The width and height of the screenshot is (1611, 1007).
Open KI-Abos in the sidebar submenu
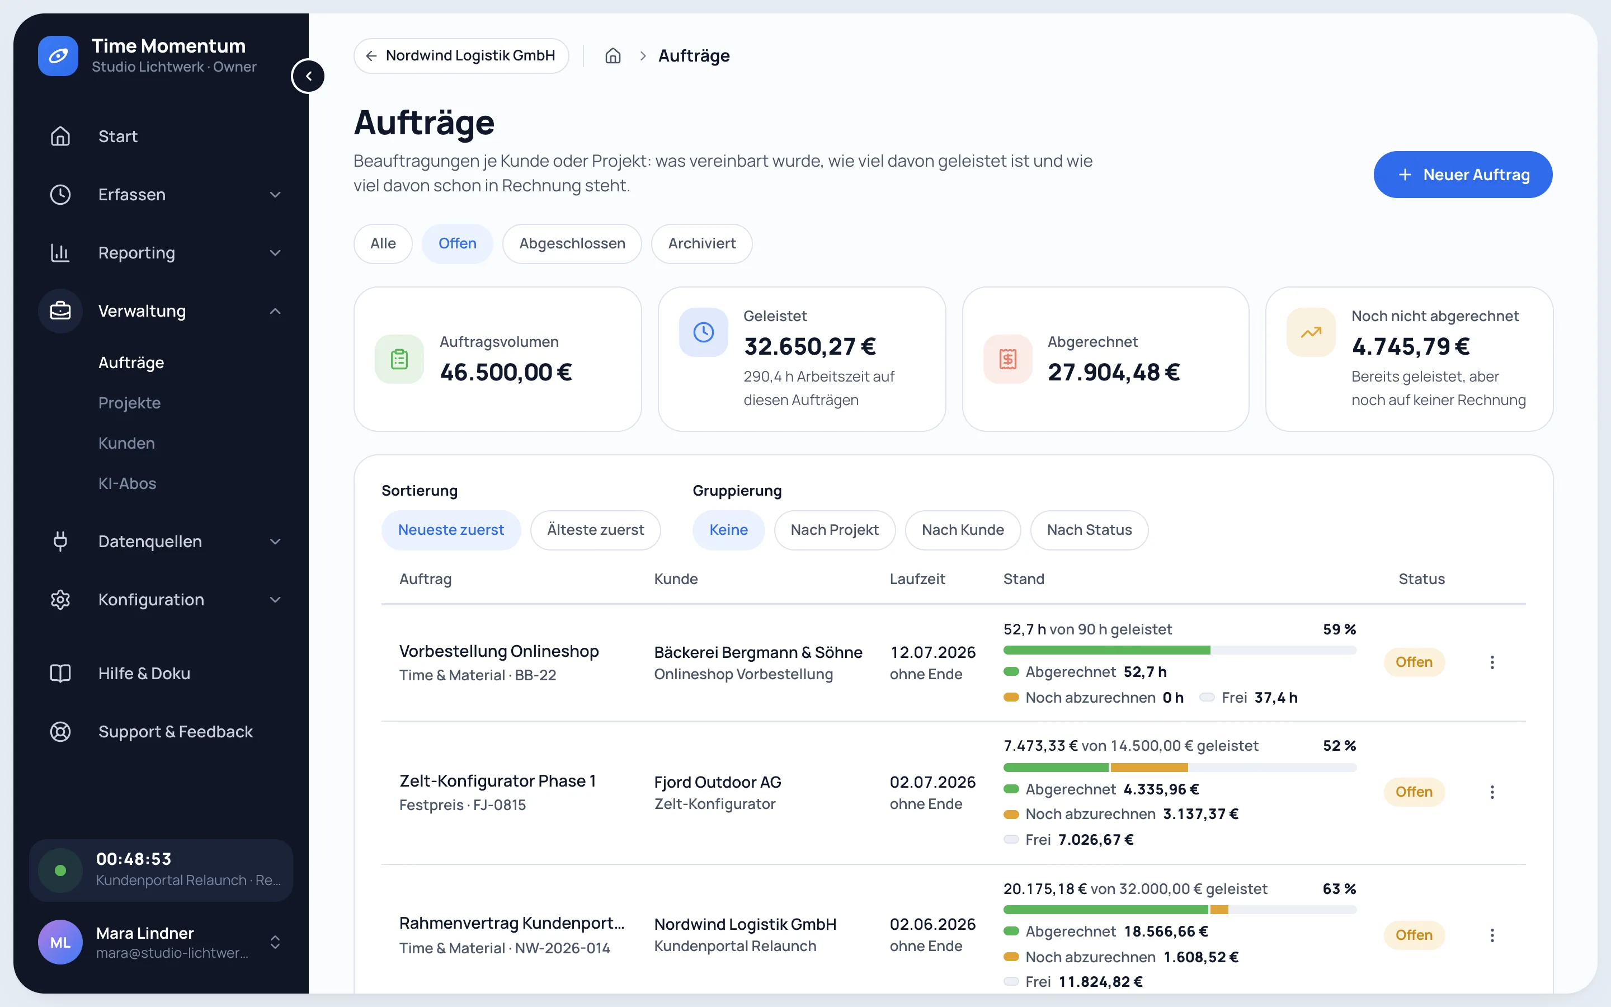127,483
